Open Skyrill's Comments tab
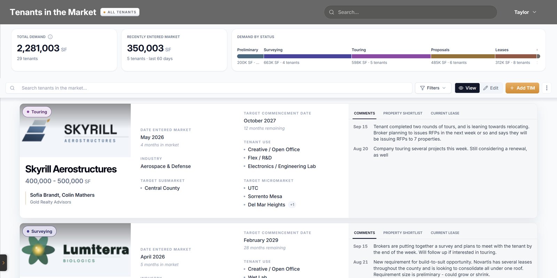Image resolution: width=557 pixels, height=278 pixels. (364, 113)
